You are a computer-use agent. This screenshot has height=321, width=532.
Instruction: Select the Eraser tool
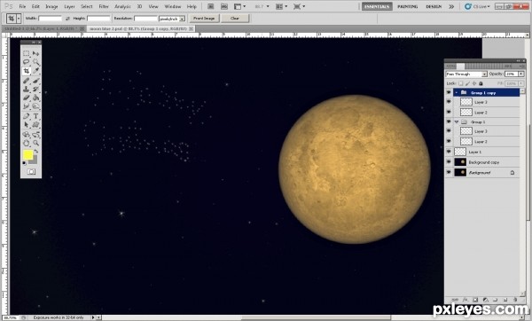(26, 98)
